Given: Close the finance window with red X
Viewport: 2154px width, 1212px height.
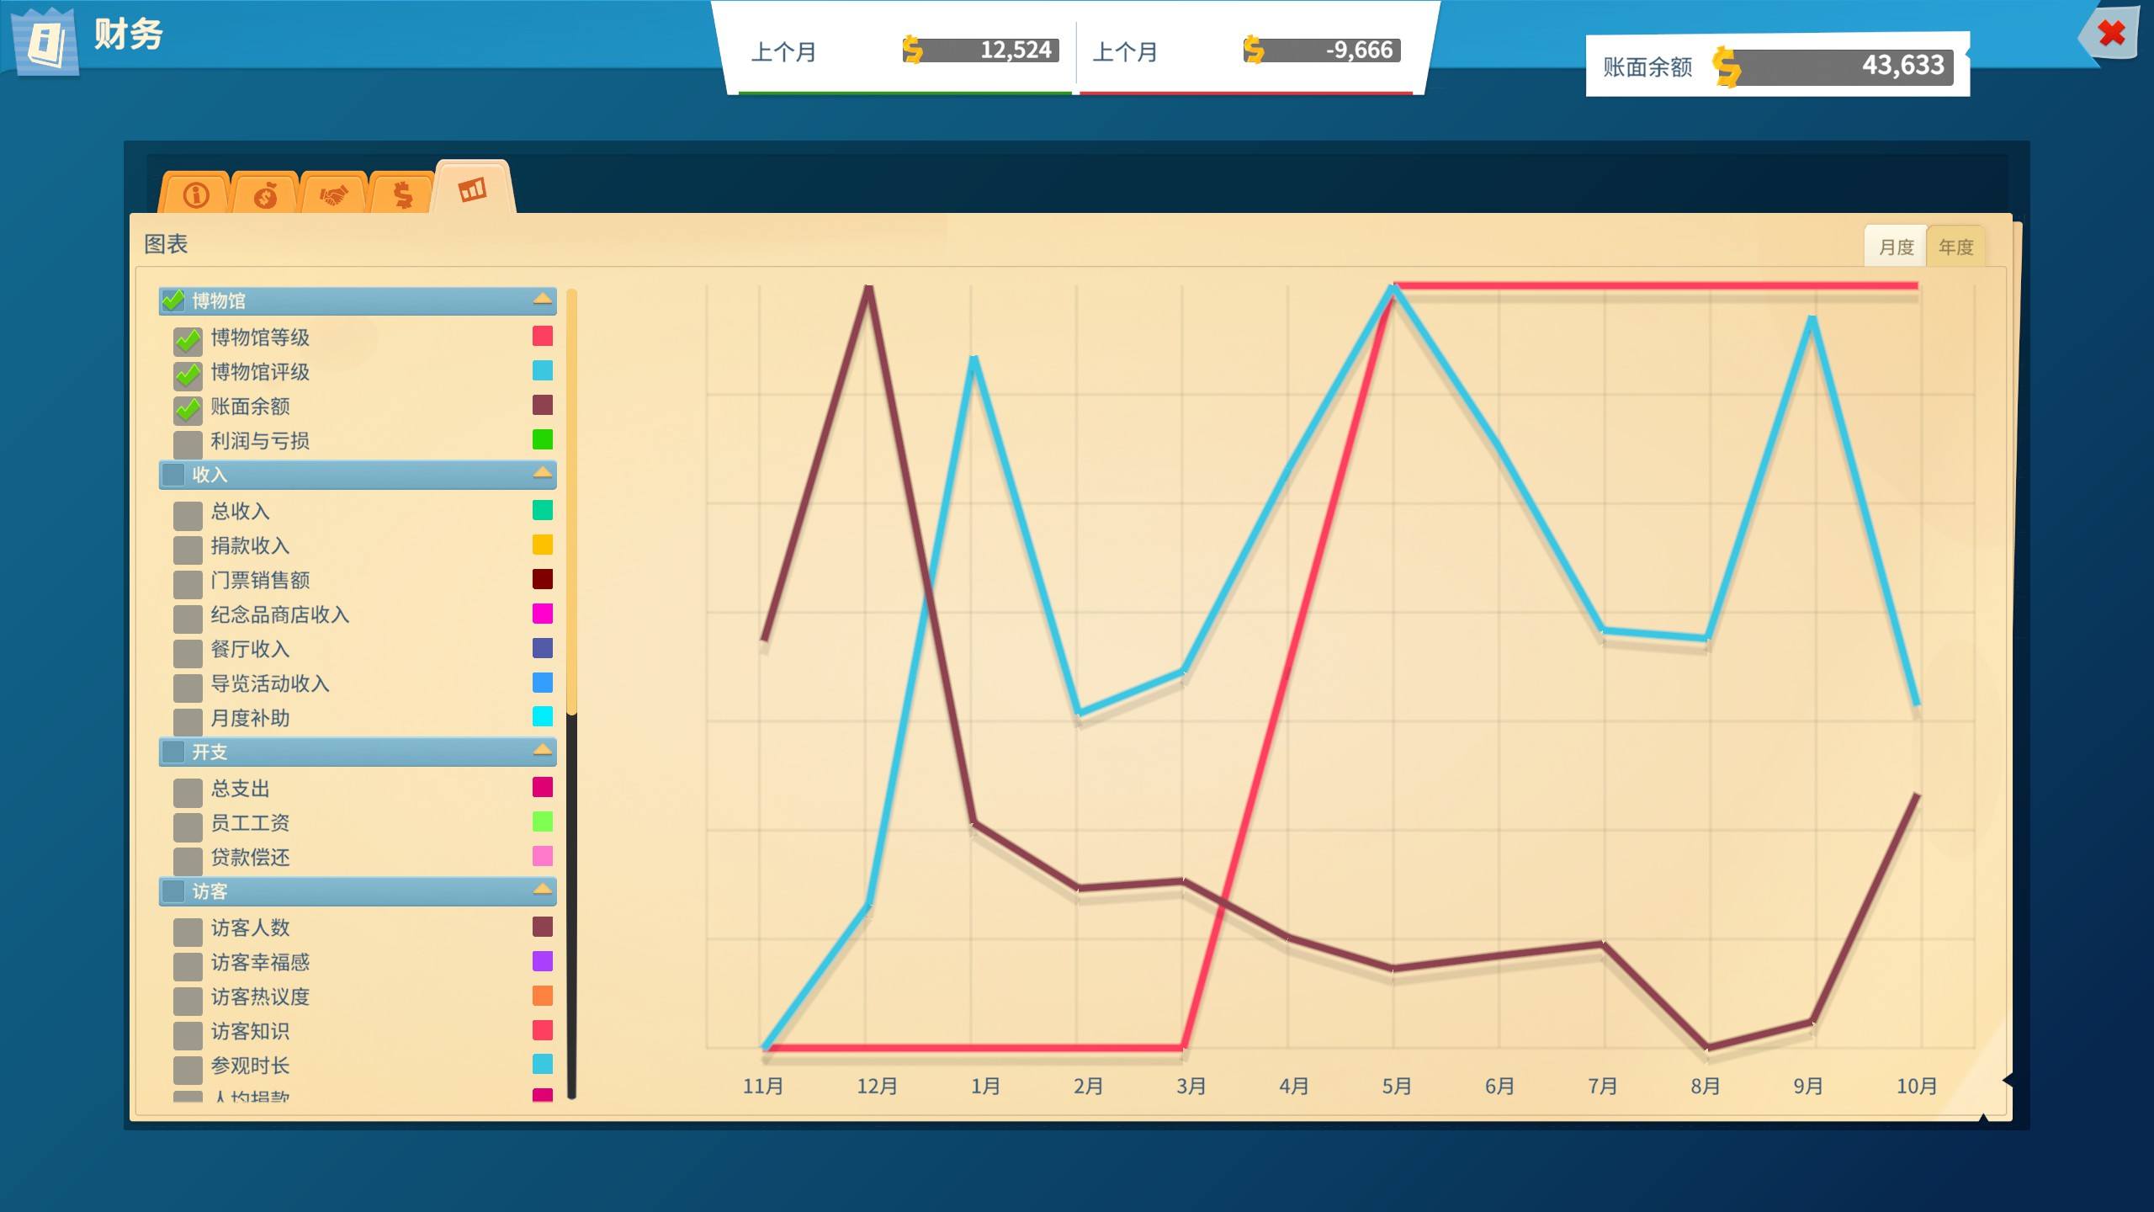Looking at the screenshot, I should (x=2111, y=34).
